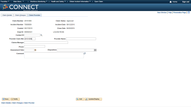Switch to the Claim Charges tab

20,15
